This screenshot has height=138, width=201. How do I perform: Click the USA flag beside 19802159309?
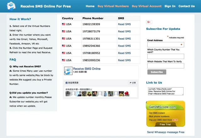pos(64,24)
